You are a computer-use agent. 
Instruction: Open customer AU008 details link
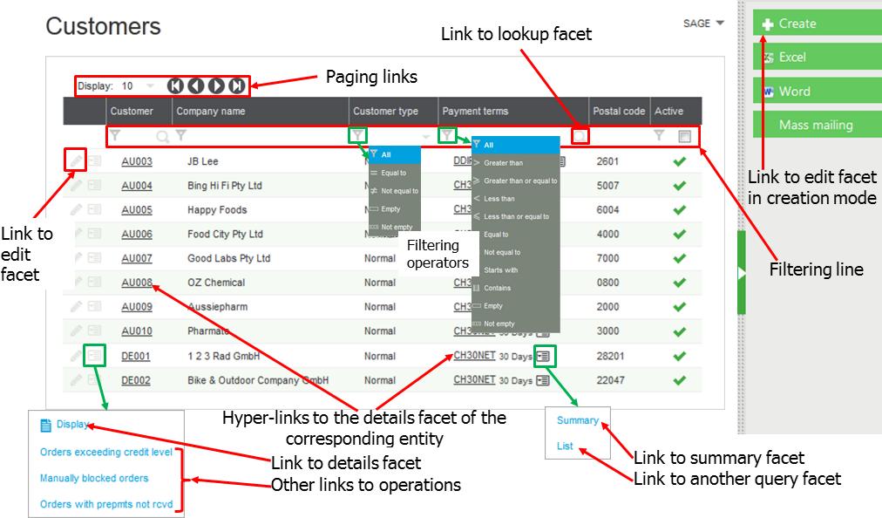pos(137,283)
